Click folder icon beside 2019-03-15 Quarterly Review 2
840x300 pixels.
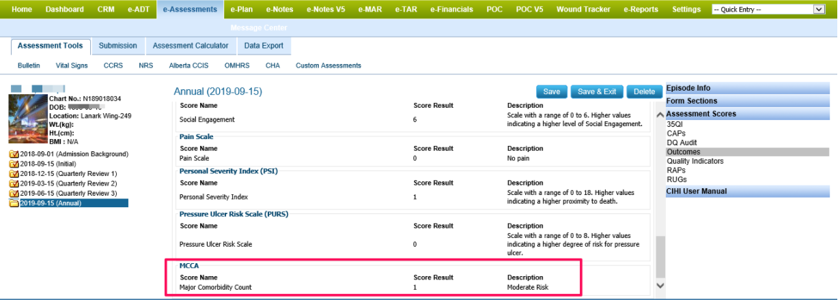point(14,183)
